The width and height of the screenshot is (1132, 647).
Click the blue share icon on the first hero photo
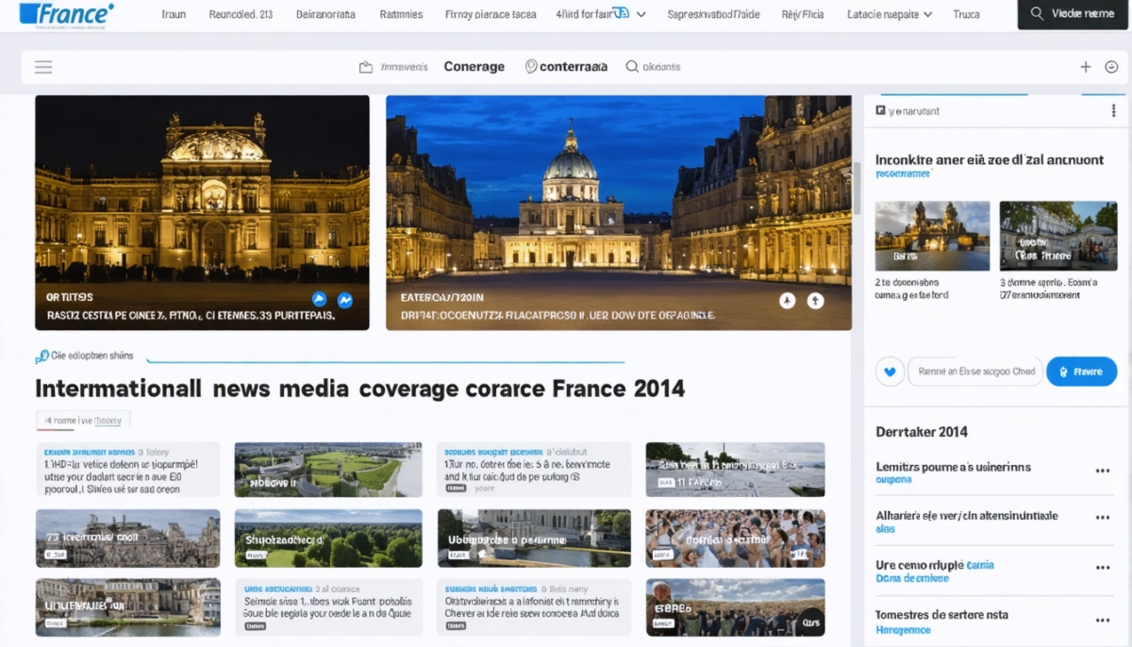319,299
